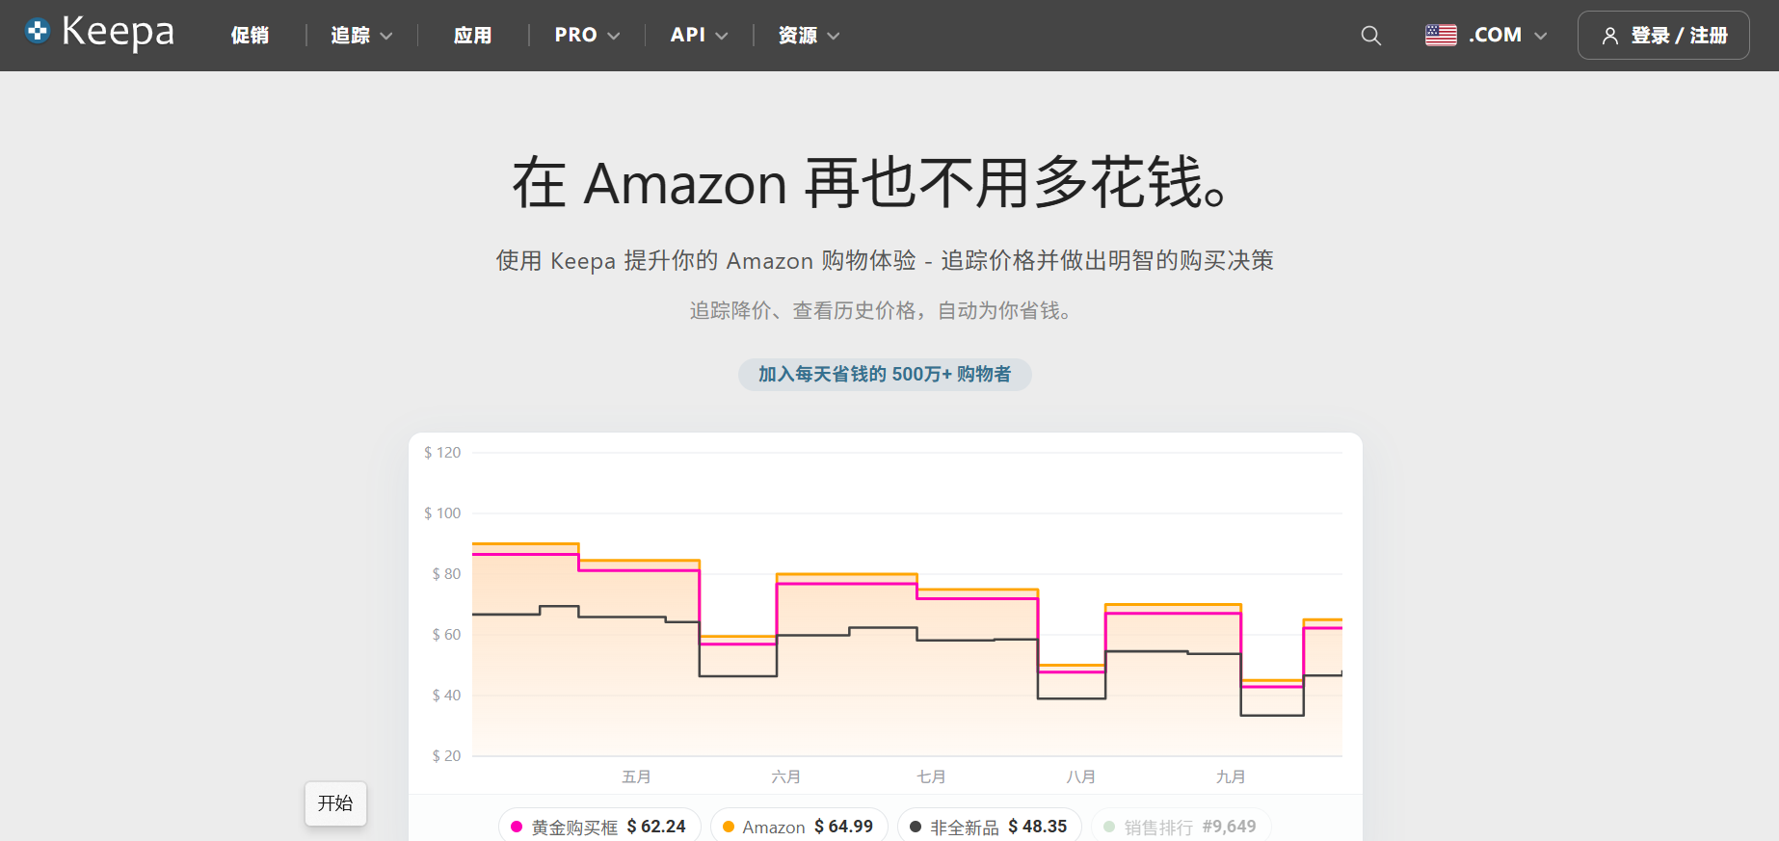The height and width of the screenshot is (841, 1779).
Task: Expand the 追踪 dropdown menu
Action: tap(361, 36)
